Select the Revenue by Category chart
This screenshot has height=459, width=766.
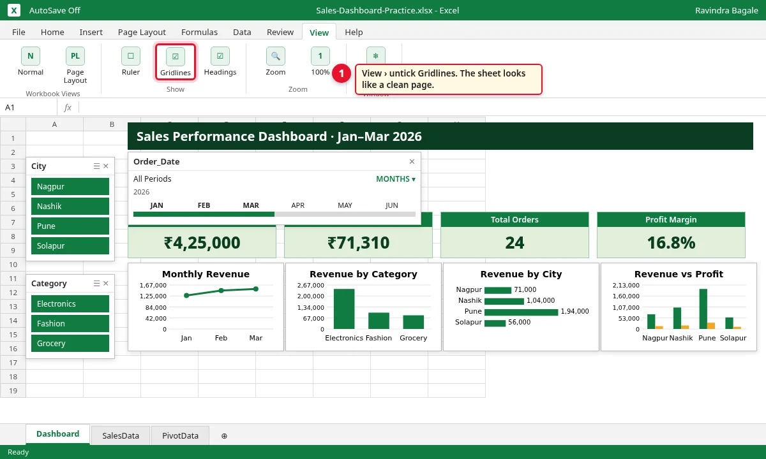[363, 307]
